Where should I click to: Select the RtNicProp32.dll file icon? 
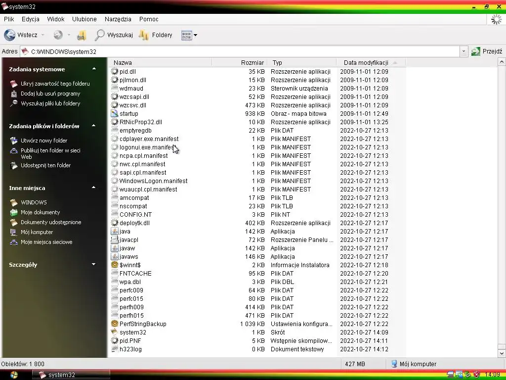(x=115, y=122)
